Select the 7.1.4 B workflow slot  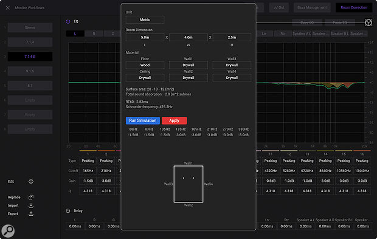(30, 57)
